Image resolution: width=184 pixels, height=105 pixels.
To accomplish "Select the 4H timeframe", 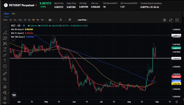I will click(x=29, y=20).
